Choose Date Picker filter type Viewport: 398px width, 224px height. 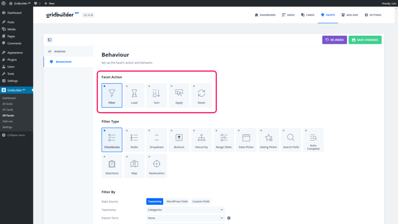tap(246, 140)
